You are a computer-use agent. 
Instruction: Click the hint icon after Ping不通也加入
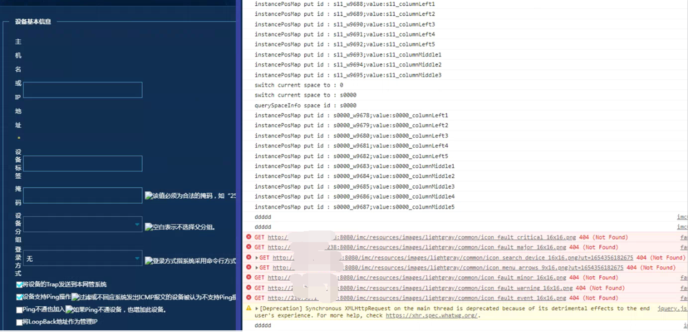pyautogui.click(x=69, y=310)
